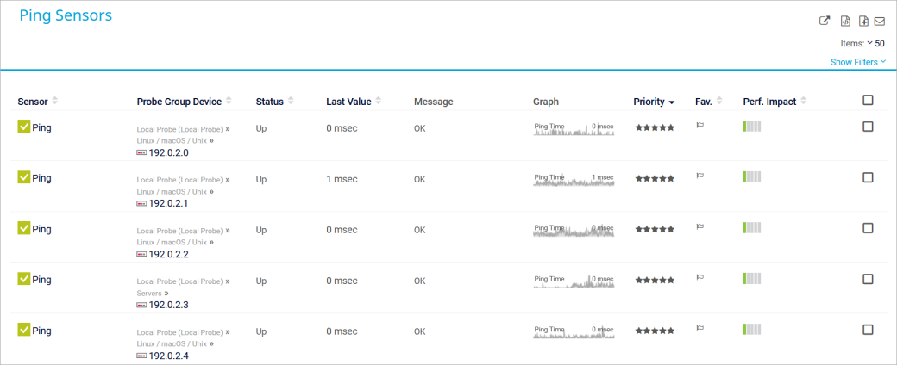Sort the table by Last Value header
The image size is (897, 365).
pyautogui.click(x=348, y=102)
